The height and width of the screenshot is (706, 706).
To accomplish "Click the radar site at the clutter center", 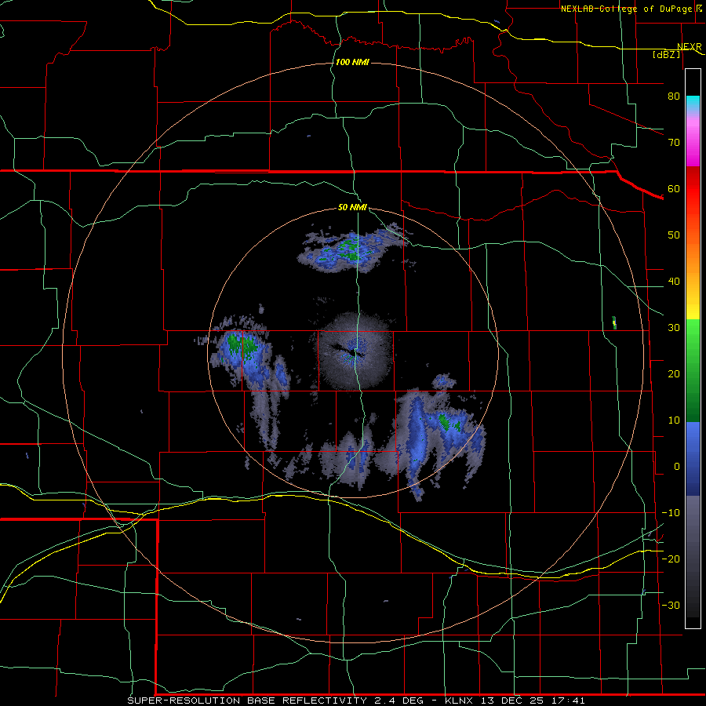I will (x=355, y=352).
